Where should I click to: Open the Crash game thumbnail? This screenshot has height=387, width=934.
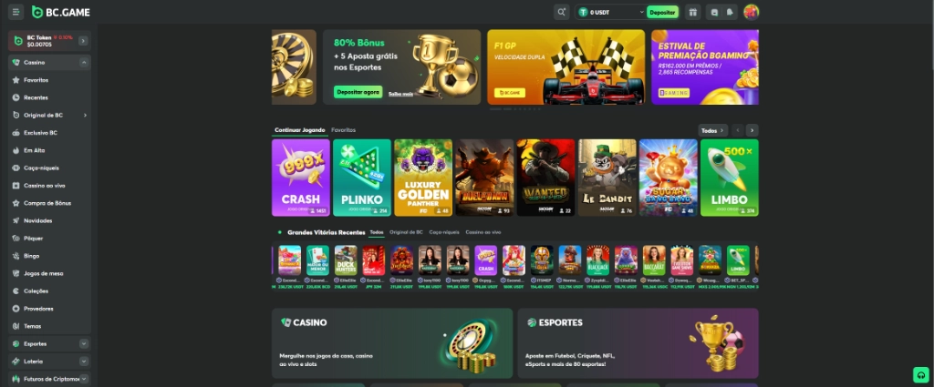(301, 178)
